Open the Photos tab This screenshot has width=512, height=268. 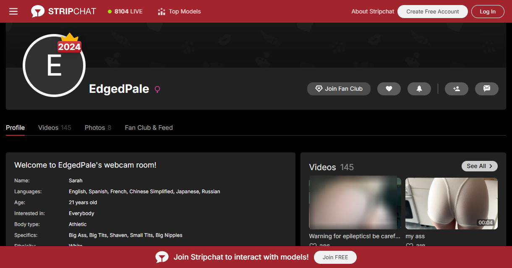click(98, 128)
